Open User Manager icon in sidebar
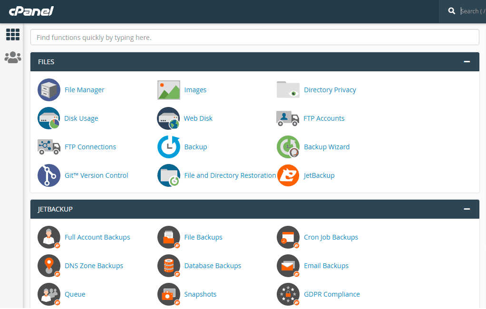Viewport: 486px width, 309px height. tap(12, 58)
